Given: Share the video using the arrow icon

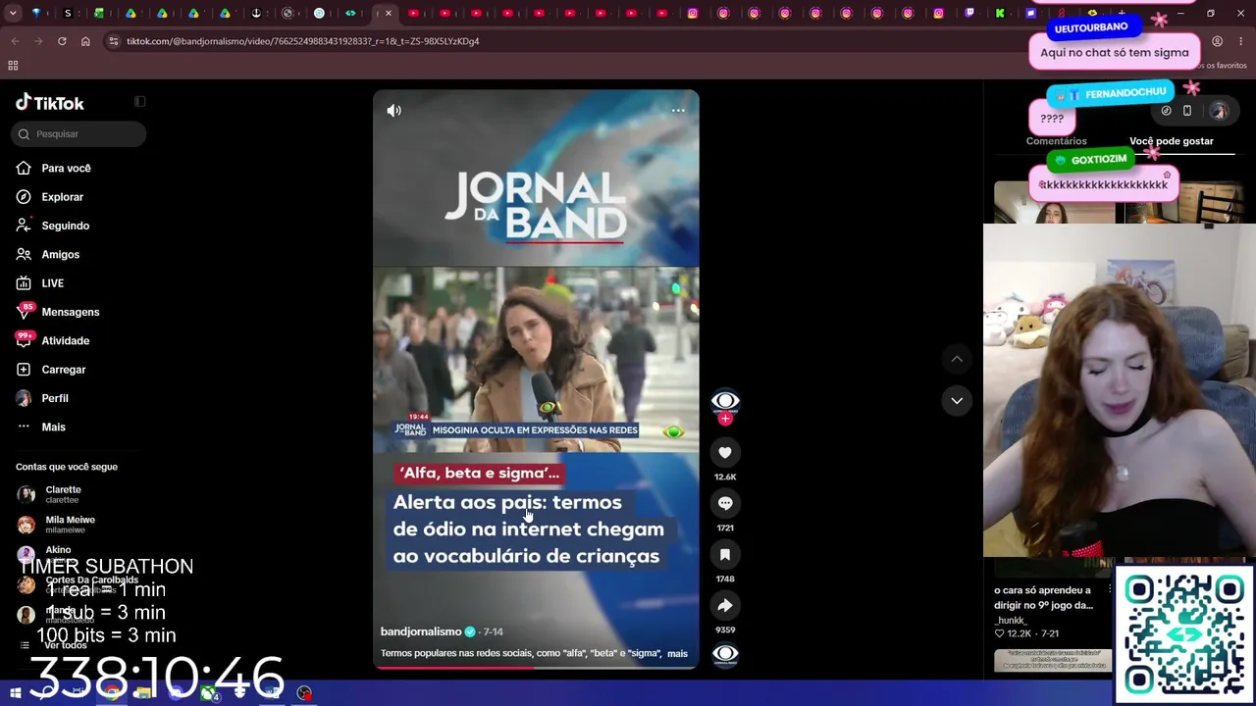Looking at the screenshot, I should click(725, 605).
